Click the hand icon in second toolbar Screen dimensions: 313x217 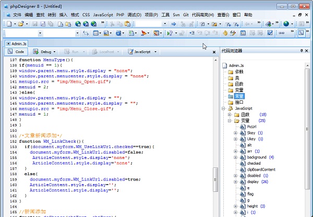225,33
